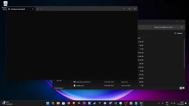Close the Windows PowerShell tab
Image resolution: width=189 pixels, height=106 pixels.
click(x=33, y=9)
